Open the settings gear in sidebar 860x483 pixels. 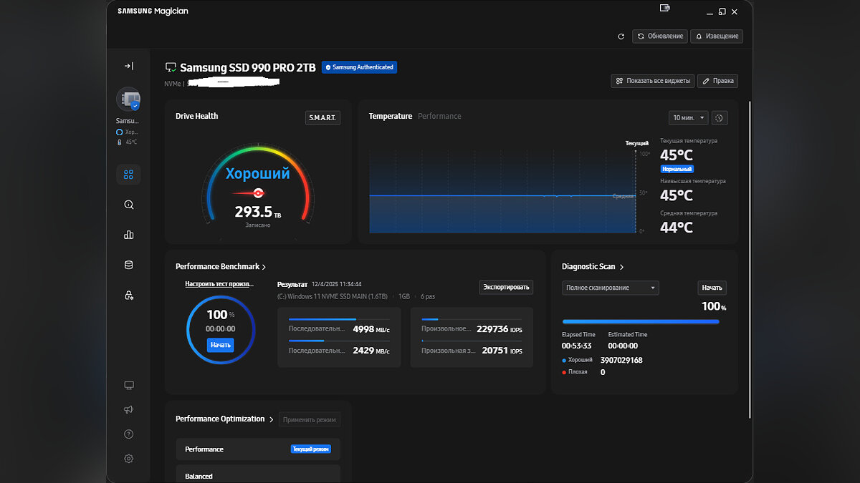128,459
